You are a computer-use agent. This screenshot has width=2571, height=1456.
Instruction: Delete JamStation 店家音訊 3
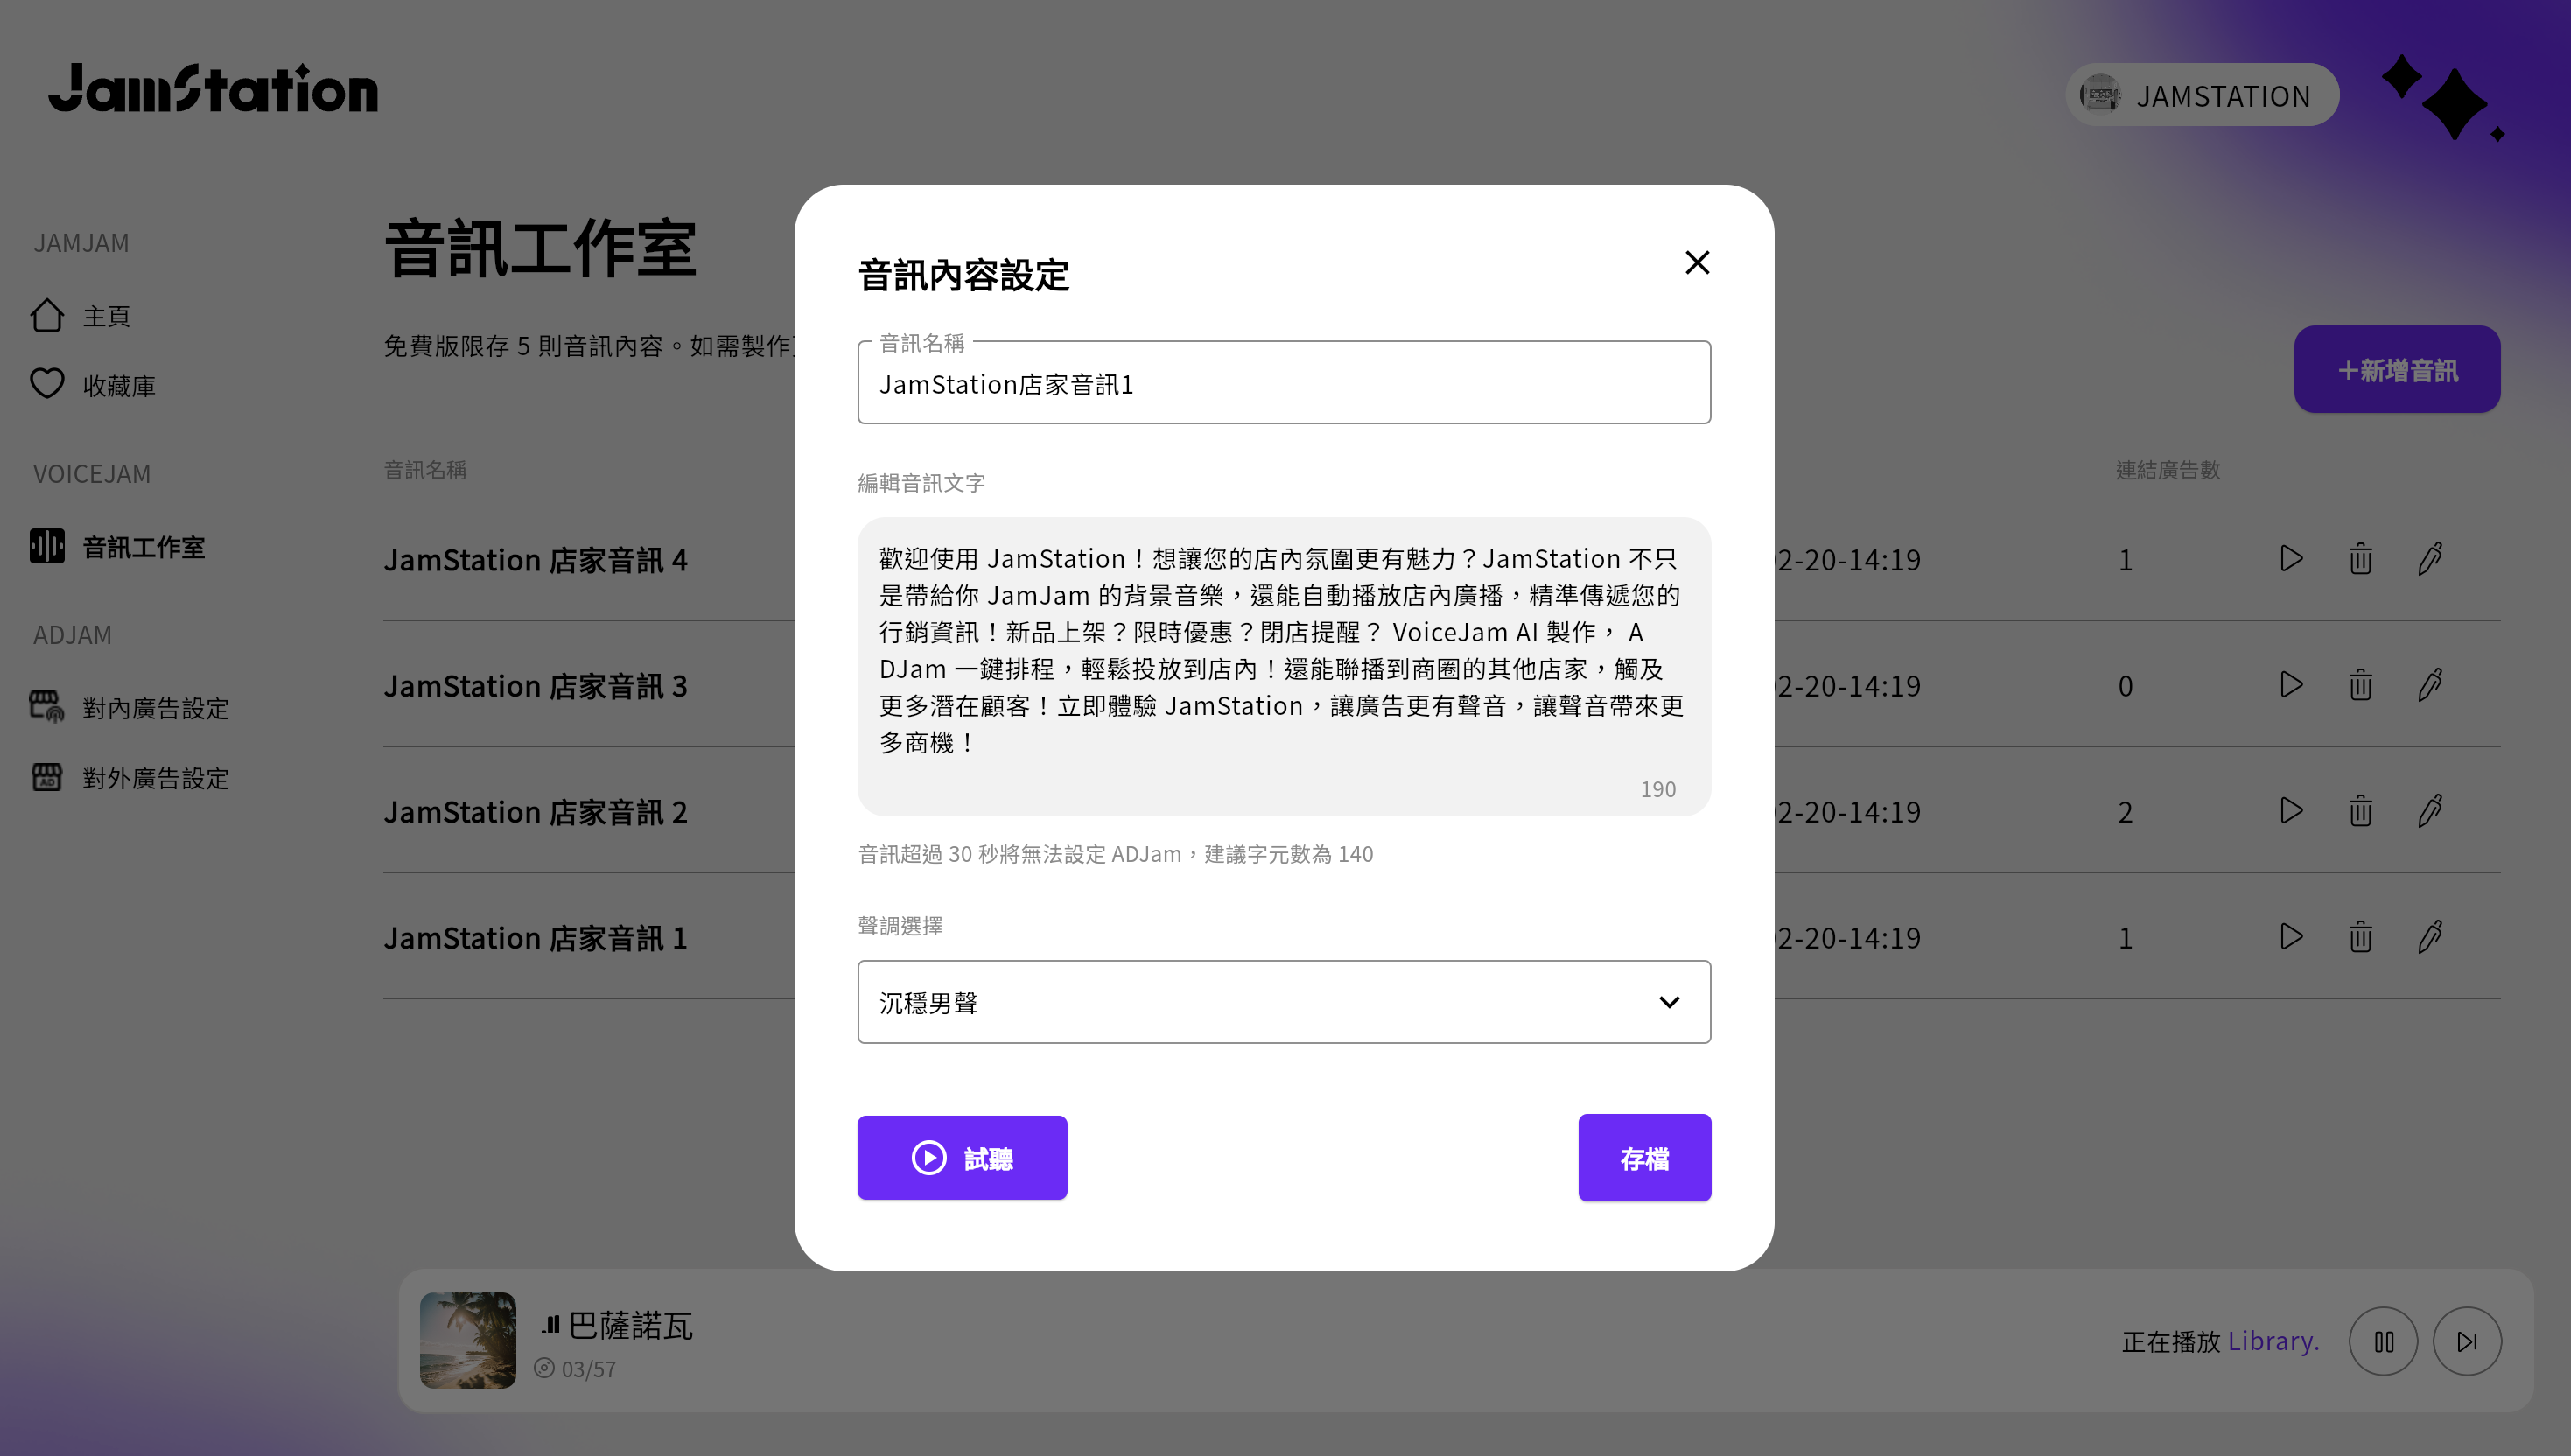tap(2360, 686)
